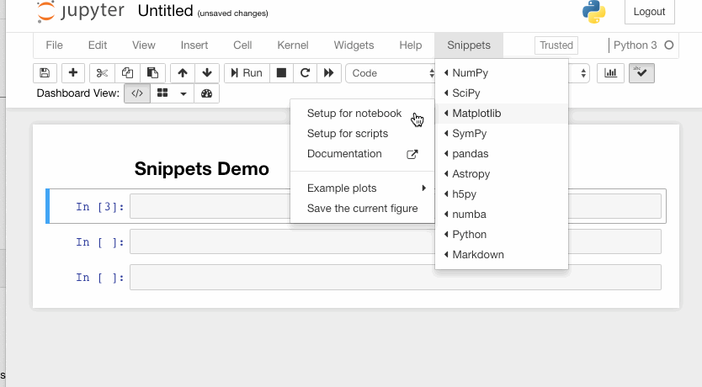Click the Run button
Image resolution: width=702 pixels, height=387 pixels.
[x=246, y=73]
